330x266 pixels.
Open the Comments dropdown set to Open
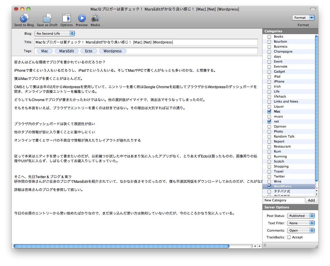point(301,231)
